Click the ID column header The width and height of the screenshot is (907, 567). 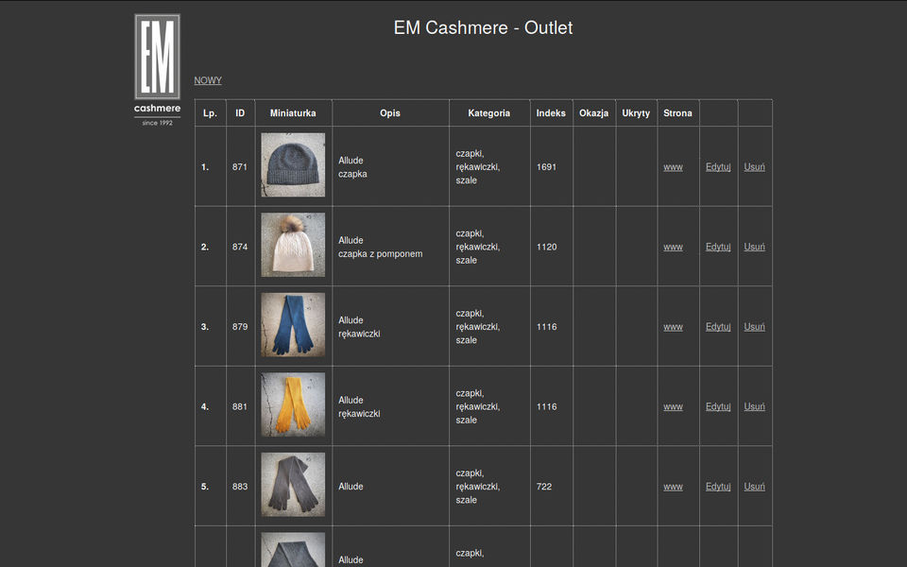click(x=240, y=113)
